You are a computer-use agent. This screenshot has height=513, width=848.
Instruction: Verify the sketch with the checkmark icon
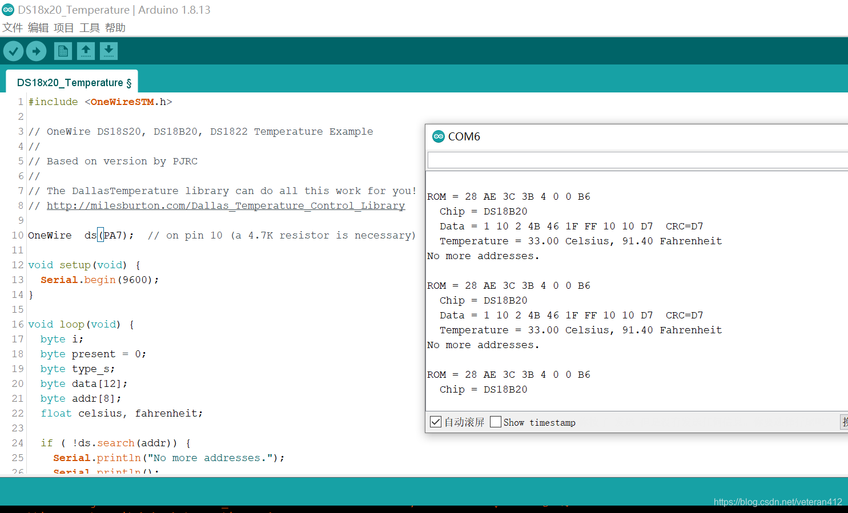[13, 51]
